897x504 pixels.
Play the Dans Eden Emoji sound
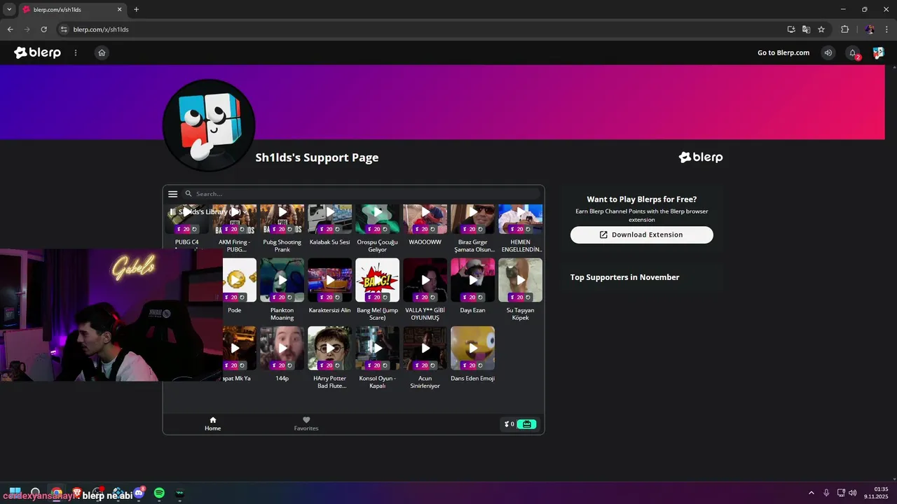tap(473, 348)
